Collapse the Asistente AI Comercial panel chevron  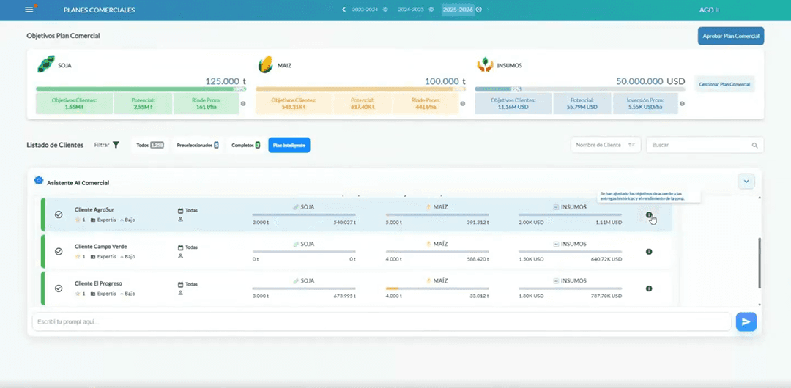746,182
